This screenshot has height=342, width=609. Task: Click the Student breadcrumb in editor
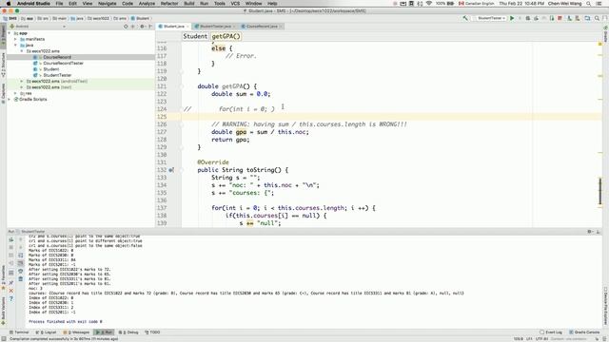tap(195, 36)
